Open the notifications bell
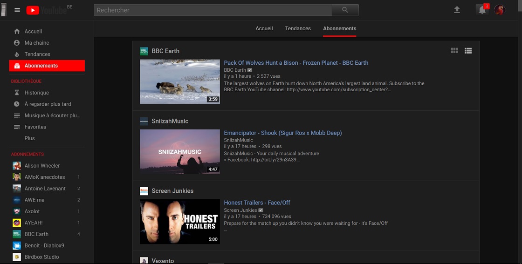This screenshot has height=264, width=522. click(482, 10)
